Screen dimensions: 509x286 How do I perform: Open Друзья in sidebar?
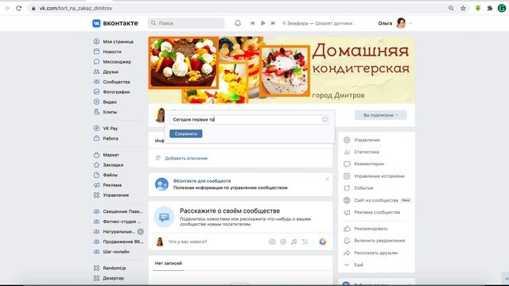pos(111,71)
